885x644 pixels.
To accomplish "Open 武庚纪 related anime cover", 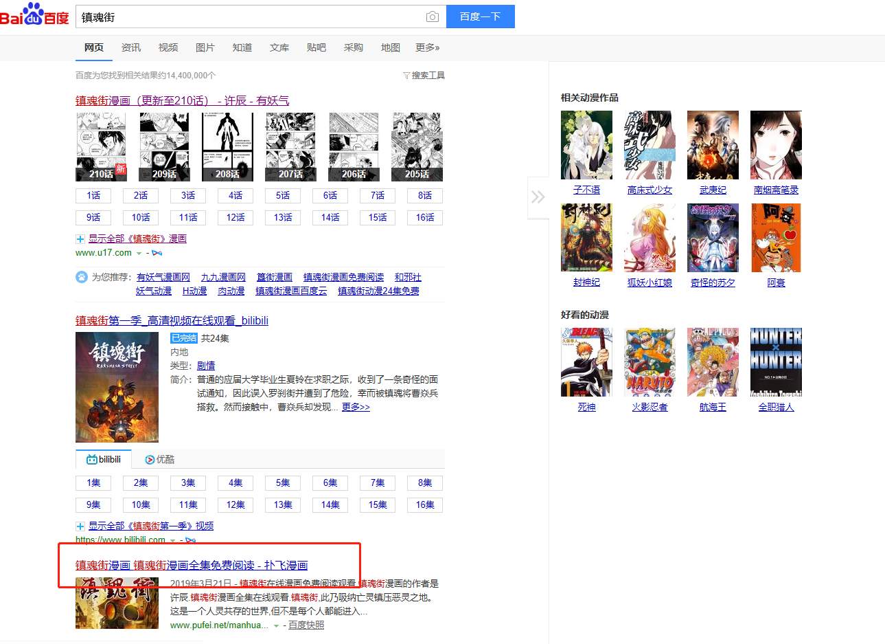I will tap(713, 145).
